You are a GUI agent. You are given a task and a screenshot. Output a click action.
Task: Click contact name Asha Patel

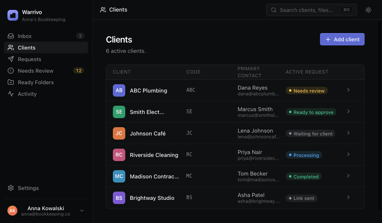pos(251,195)
